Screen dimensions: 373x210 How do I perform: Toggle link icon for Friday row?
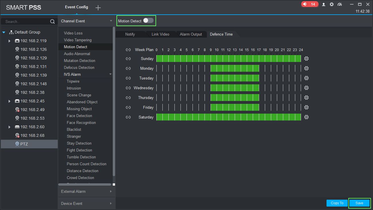coord(128,107)
